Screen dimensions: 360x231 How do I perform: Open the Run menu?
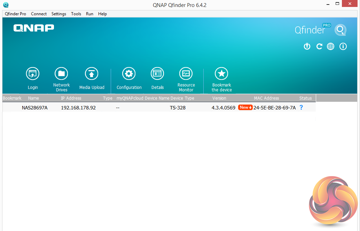89,14
